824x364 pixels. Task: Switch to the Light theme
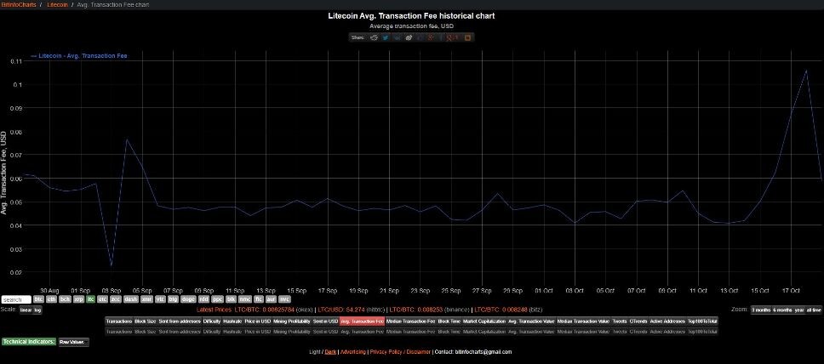pos(315,352)
